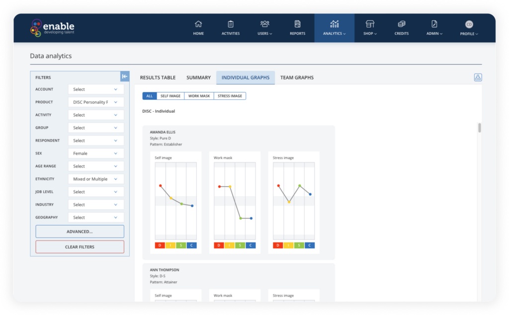Open the Profile avatar icon
Viewport: 509px width, 315px height.
(469, 24)
